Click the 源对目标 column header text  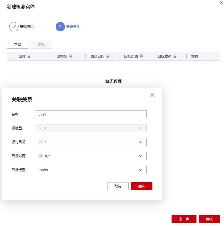pyautogui.click(x=97, y=56)
